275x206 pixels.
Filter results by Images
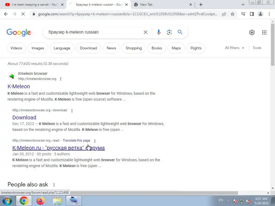click(38, 48)
